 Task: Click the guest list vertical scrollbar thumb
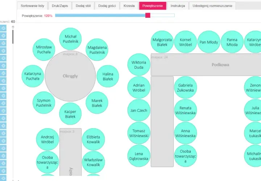click(13, 37)
